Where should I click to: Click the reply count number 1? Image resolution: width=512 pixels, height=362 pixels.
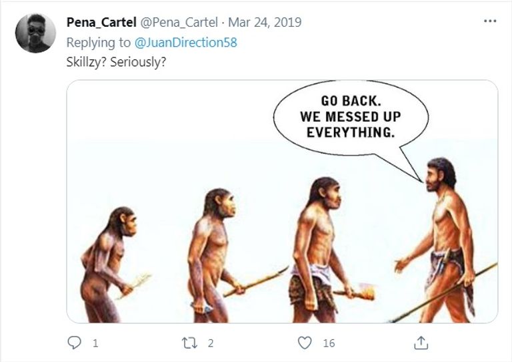tap(95, 343)
